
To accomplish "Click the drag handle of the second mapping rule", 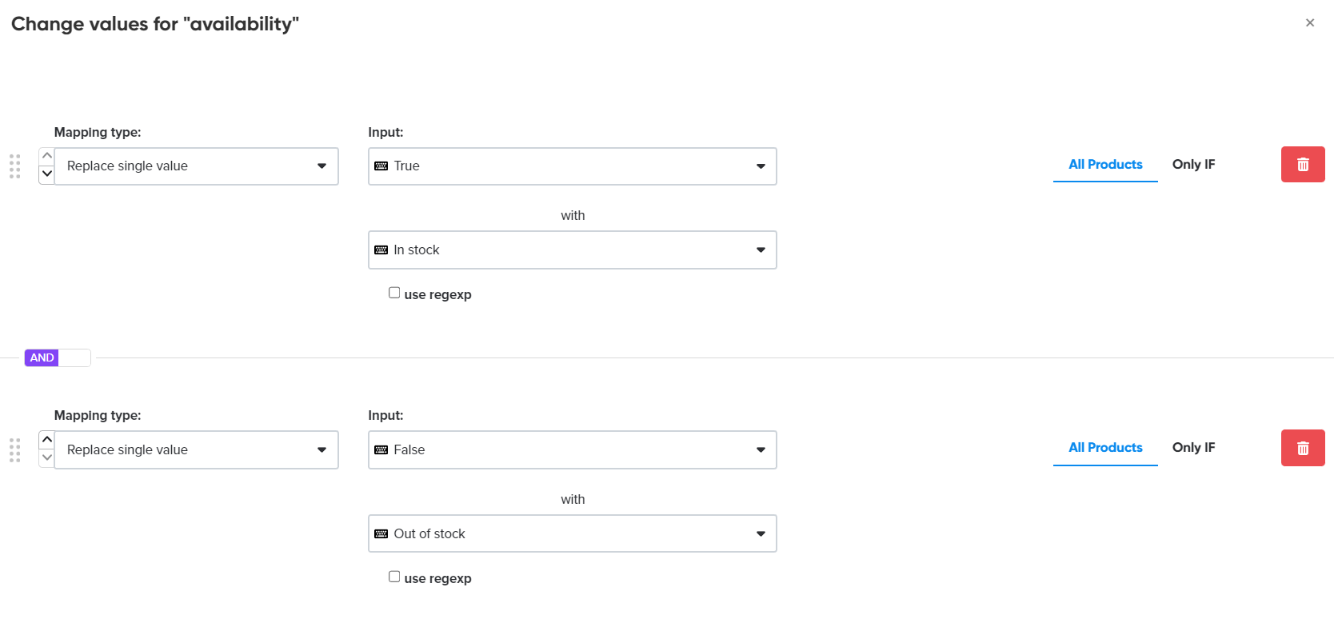I will (14, 449).
